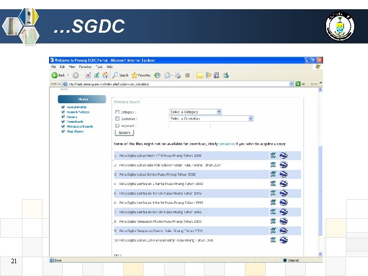The width and height of the screenshot is (368, 276).
Task: Open globe icon for row 5 Lembaran 40 Kaki
Action: [x=284, y=193]
